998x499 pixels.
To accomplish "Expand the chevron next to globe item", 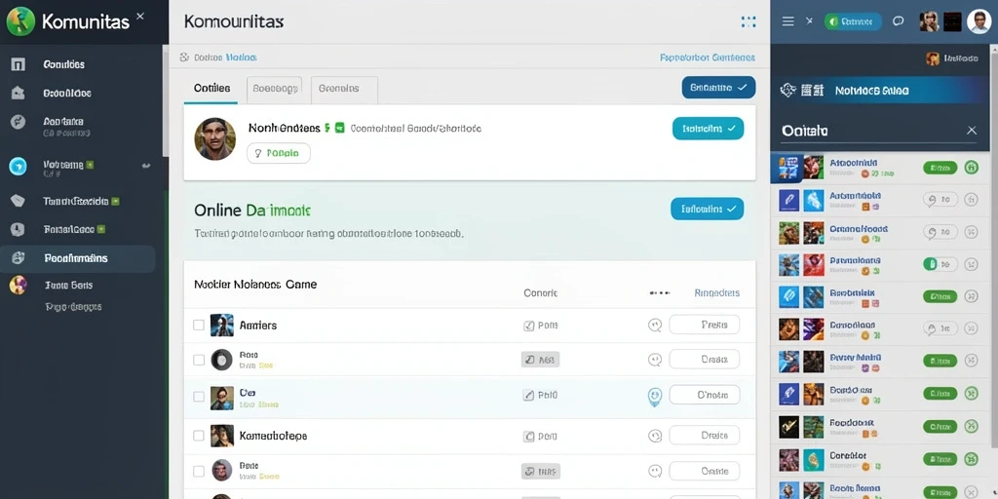I will coord(146,166).
